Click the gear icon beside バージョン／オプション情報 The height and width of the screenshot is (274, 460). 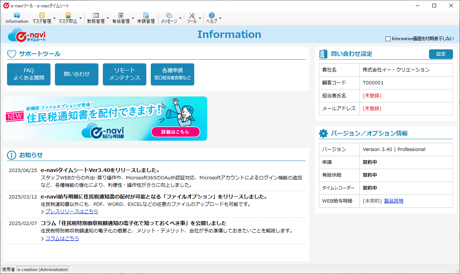pyautogui.click(x=323, y=133)
